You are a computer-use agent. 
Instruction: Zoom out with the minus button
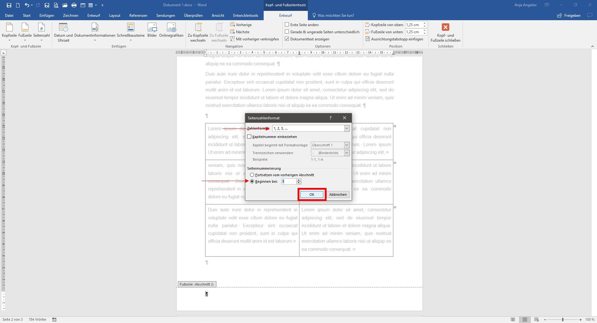tap(545, 319)
